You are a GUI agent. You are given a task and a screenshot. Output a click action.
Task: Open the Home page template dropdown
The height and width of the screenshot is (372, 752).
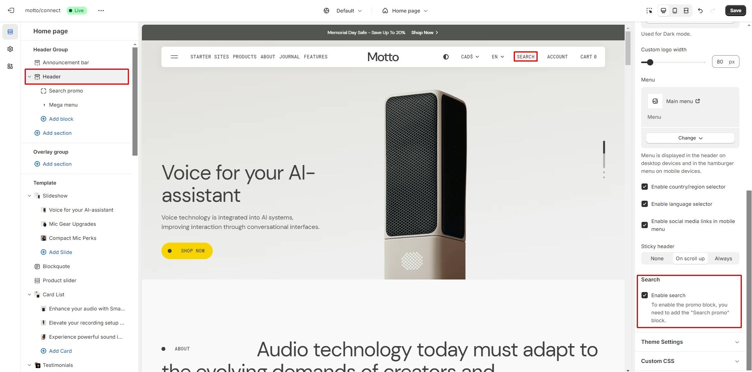[405, 11]
